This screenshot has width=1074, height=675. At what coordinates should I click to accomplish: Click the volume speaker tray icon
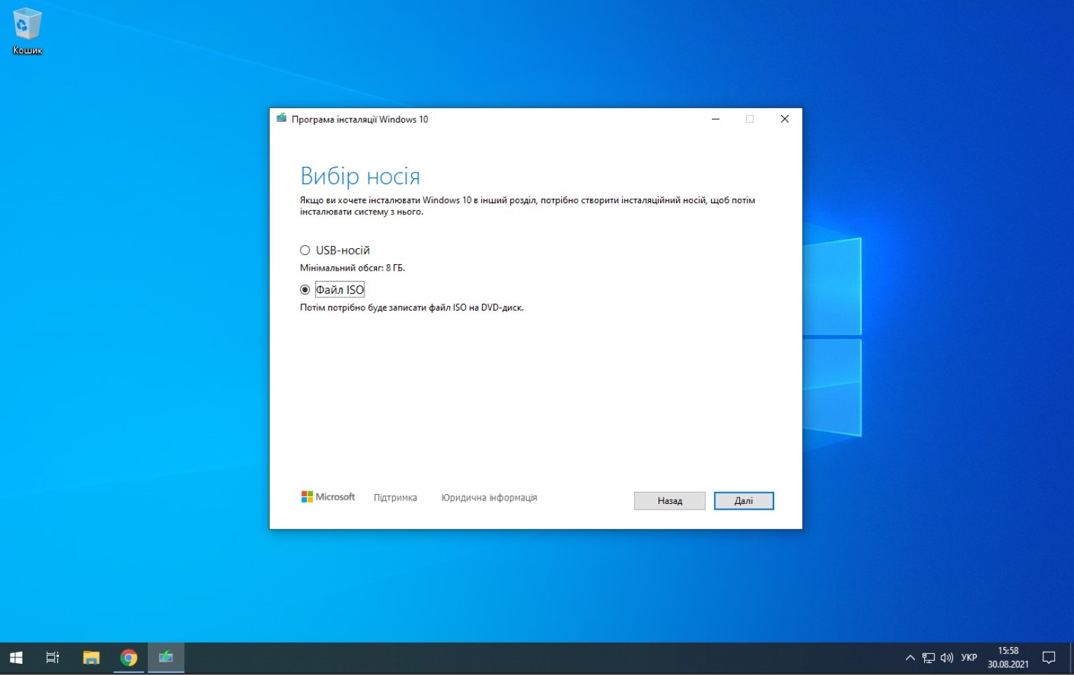[946, 657]
